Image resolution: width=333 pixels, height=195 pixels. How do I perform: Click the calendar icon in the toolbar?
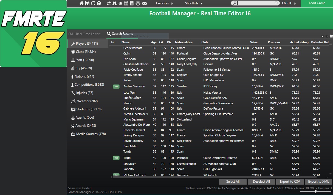click(x=126, y=3)
